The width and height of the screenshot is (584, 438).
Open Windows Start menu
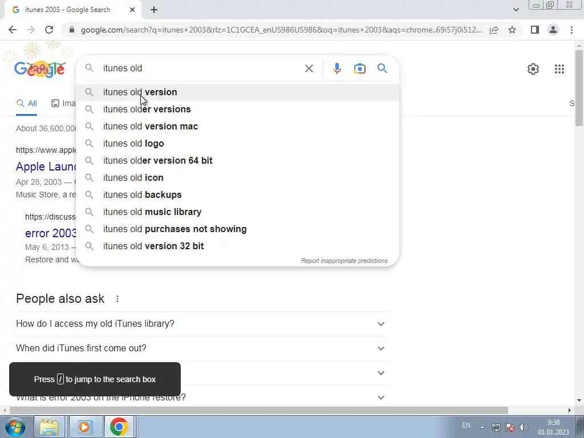tap(15, 427)
